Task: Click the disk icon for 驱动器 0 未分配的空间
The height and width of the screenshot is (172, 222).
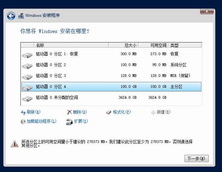Action: [x=27, y=98]
